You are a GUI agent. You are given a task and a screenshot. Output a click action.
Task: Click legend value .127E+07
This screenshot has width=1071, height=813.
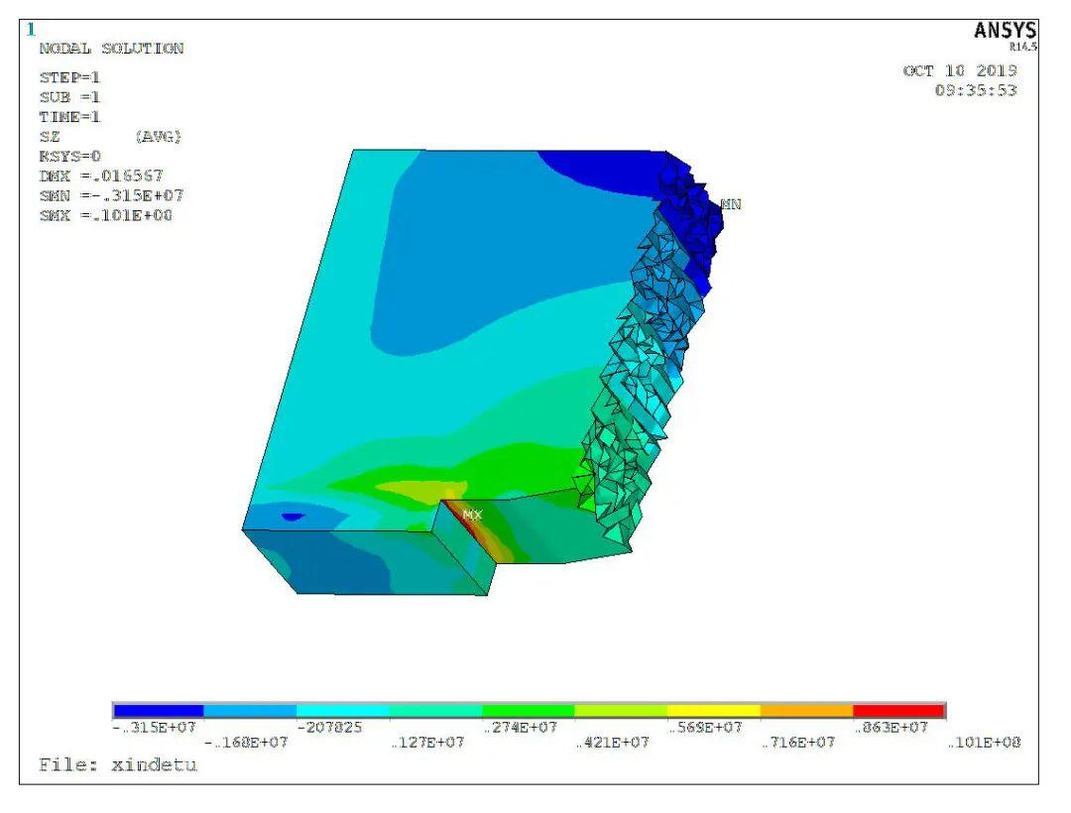coord(427,742)
